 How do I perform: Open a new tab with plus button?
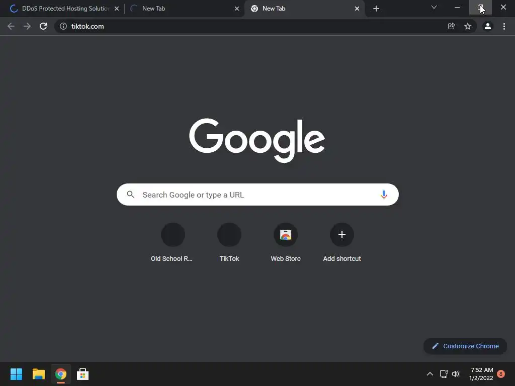click(x=376, y=9)
